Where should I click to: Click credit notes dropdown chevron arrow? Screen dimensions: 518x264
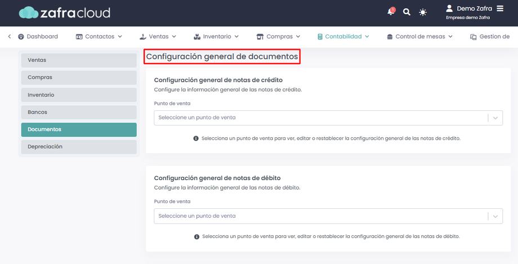click(x=495, y=118)
